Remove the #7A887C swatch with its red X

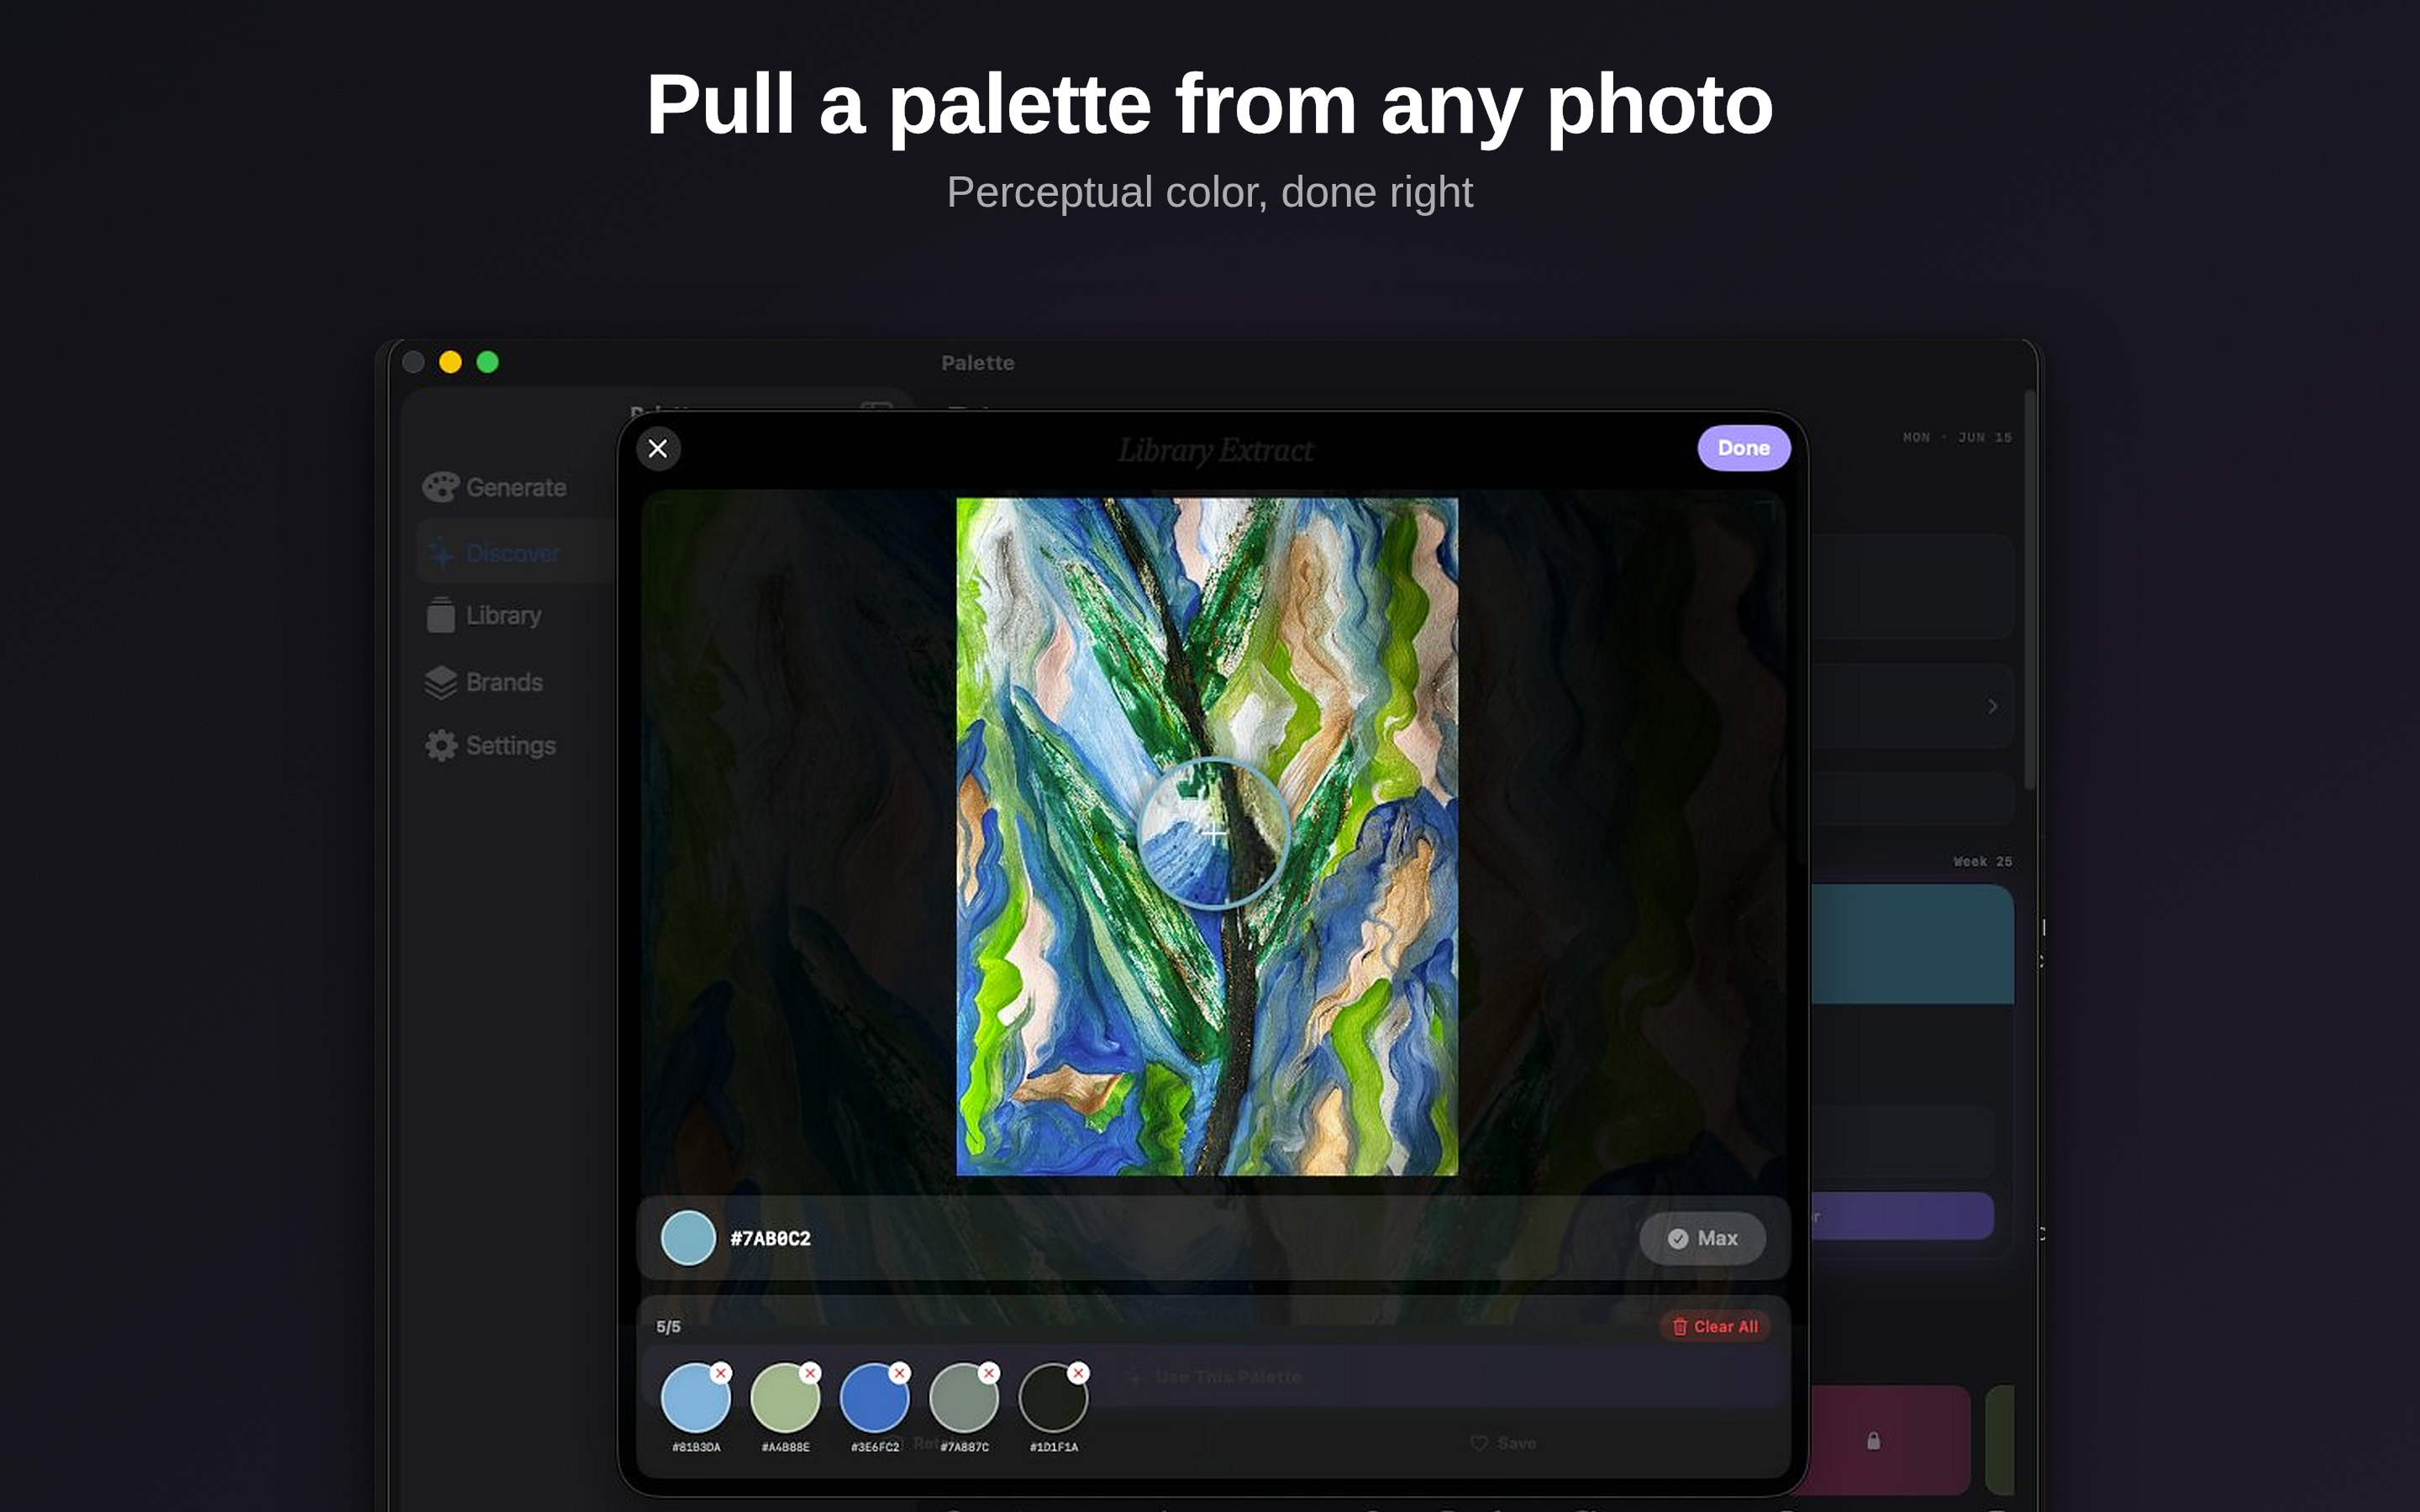[989, 1373]
